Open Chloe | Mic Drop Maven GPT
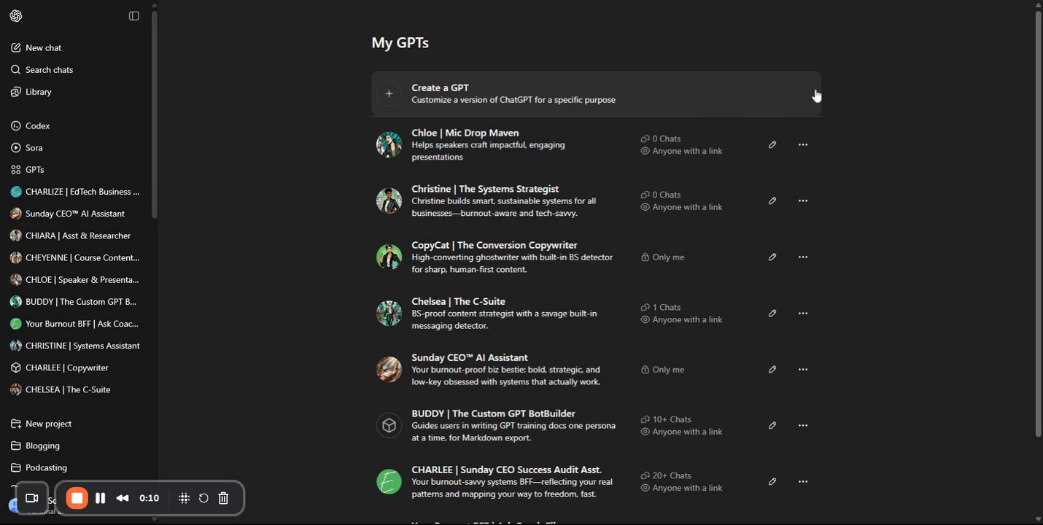 point(465,133)
